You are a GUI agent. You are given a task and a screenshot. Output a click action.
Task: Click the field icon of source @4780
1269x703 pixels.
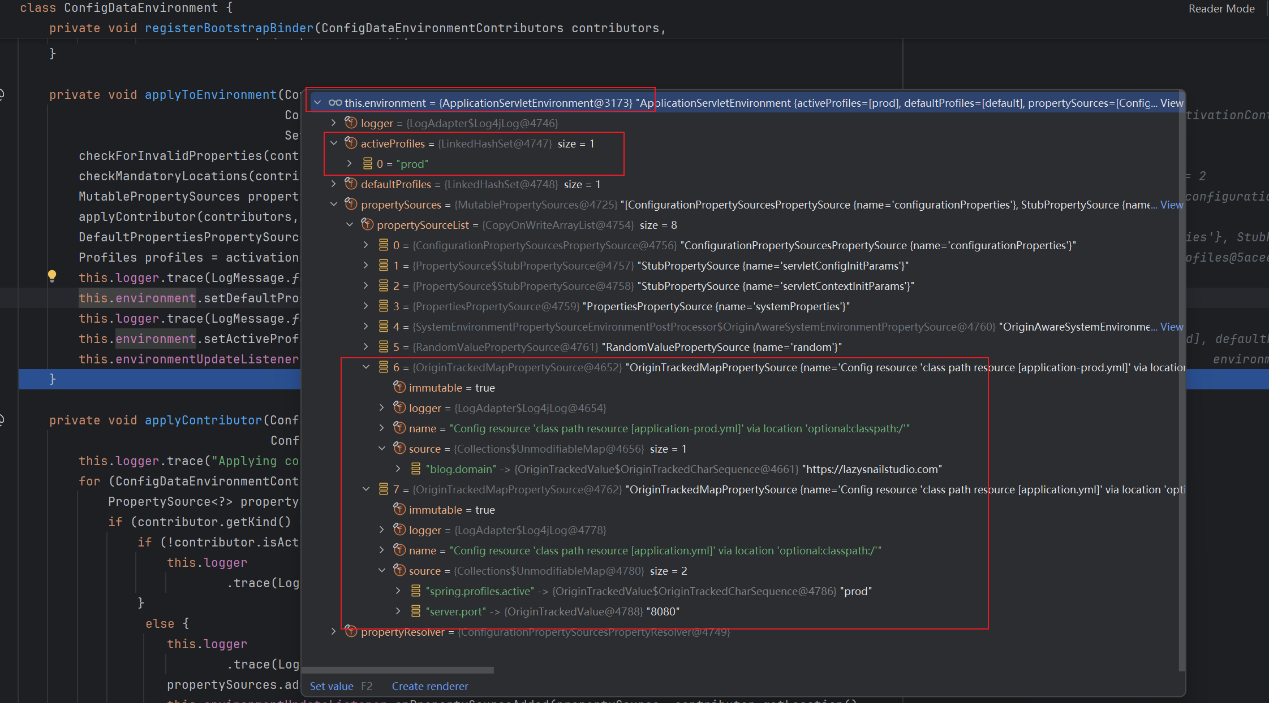click(x=399, y=571)
